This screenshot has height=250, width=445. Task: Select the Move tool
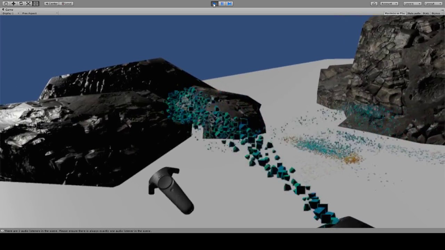coord(14,3)
